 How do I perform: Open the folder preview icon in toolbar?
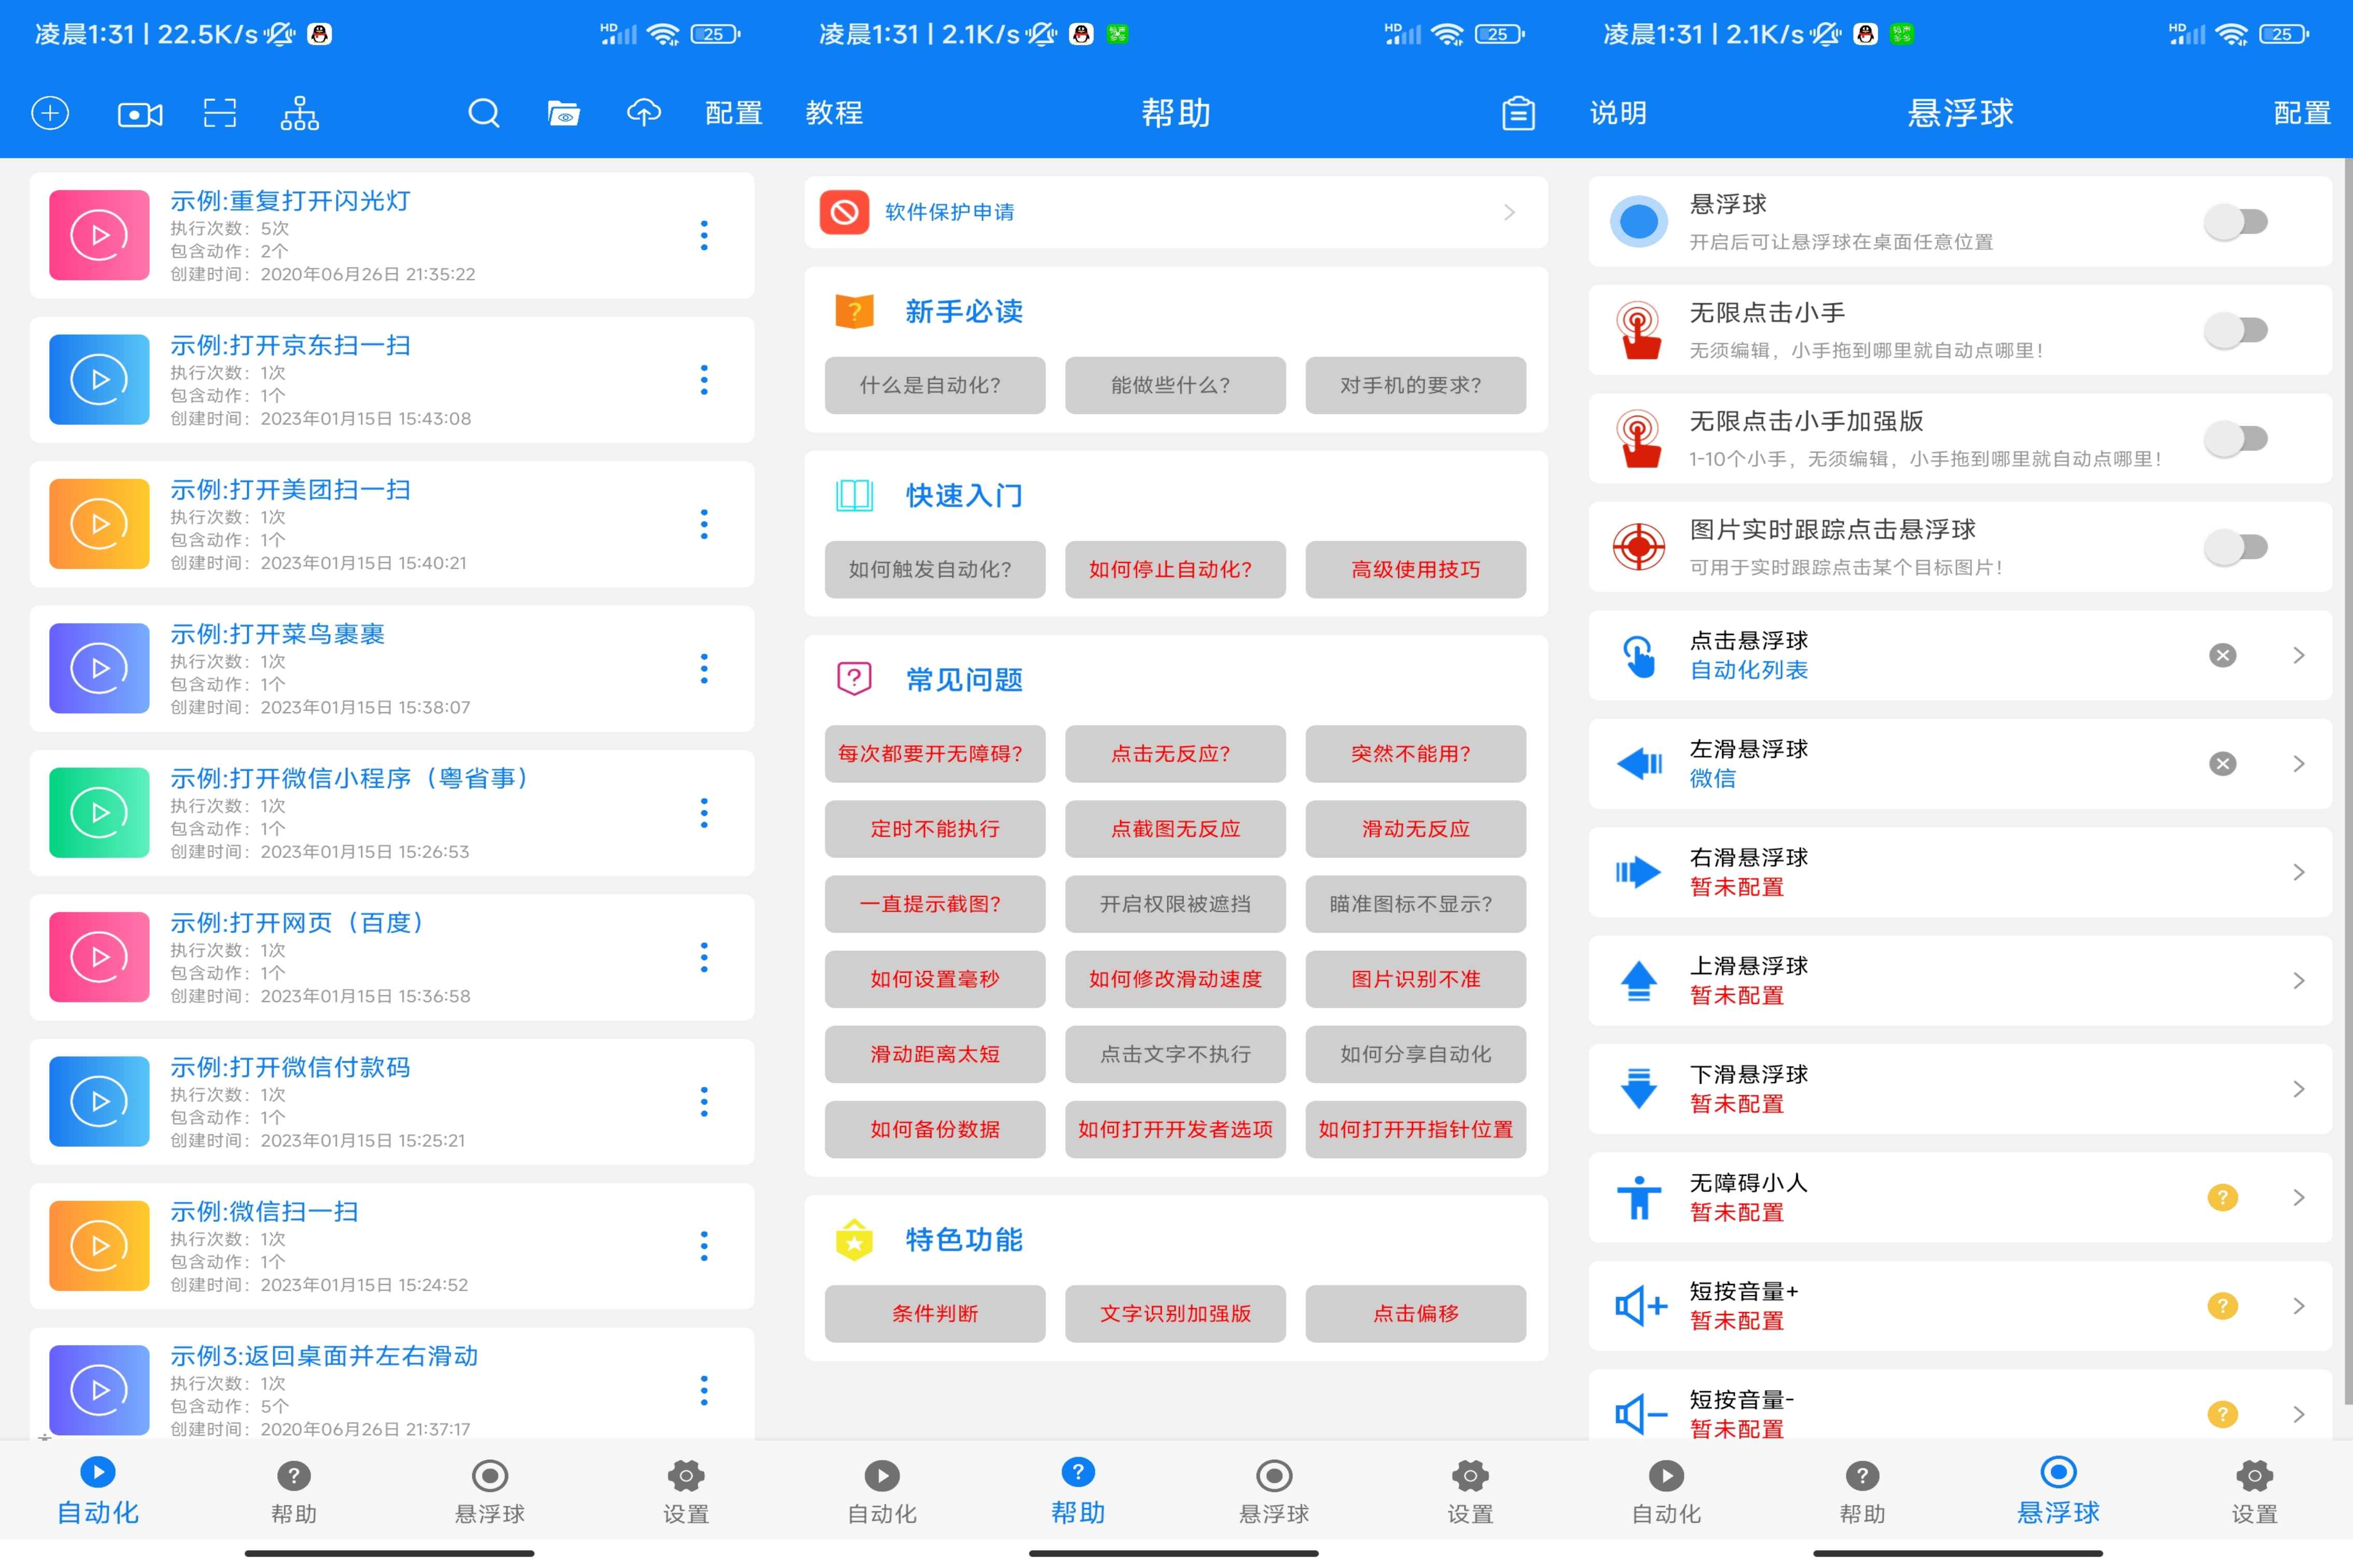coord(564,113)
